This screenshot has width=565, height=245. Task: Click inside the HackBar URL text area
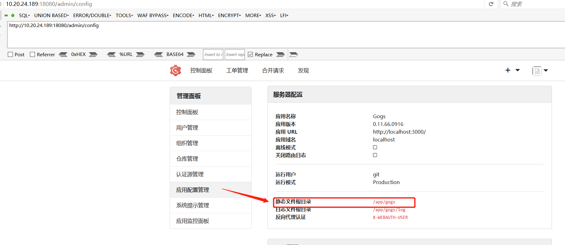click(286, 35)
